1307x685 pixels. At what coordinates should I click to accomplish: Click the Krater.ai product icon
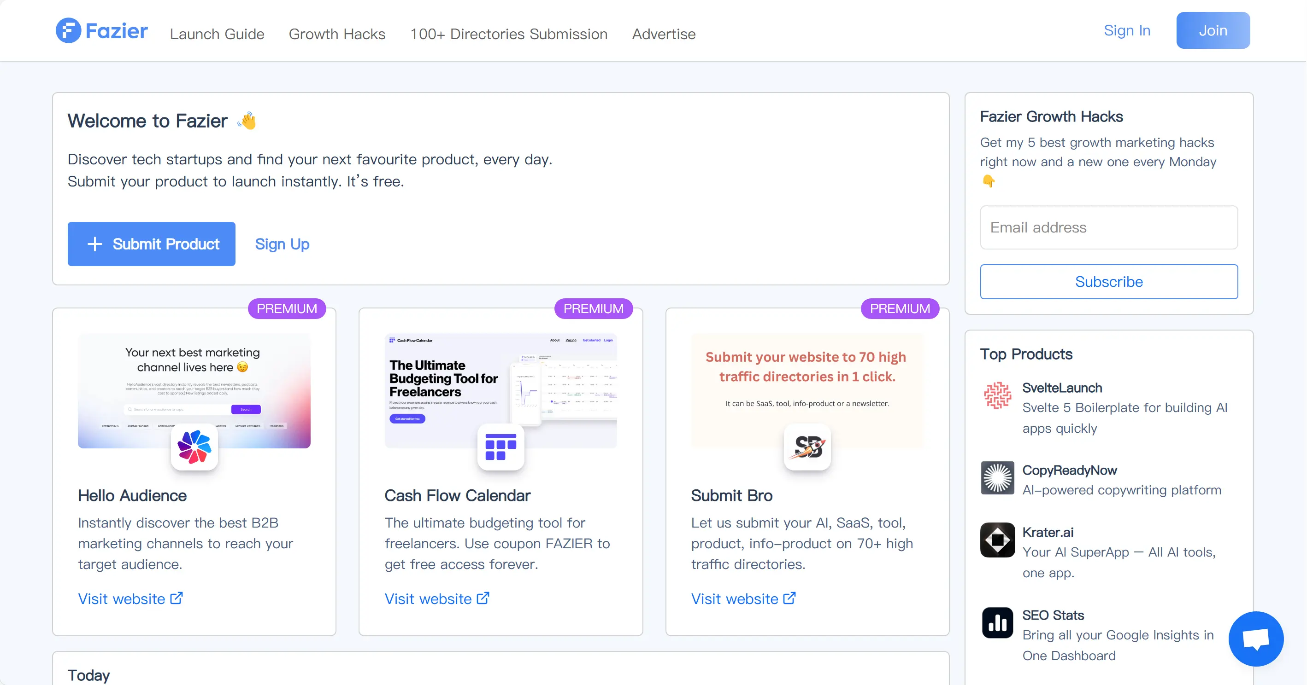(997, 540)
